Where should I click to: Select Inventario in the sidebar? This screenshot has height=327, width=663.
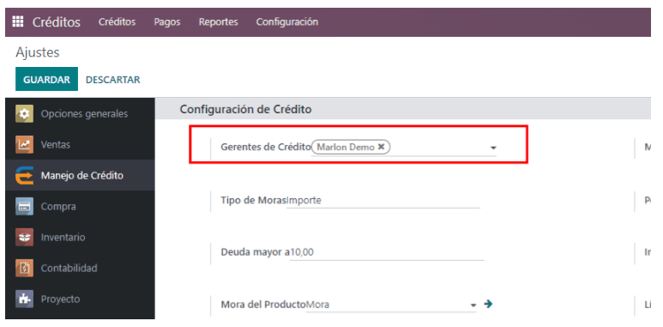point(81,238)
